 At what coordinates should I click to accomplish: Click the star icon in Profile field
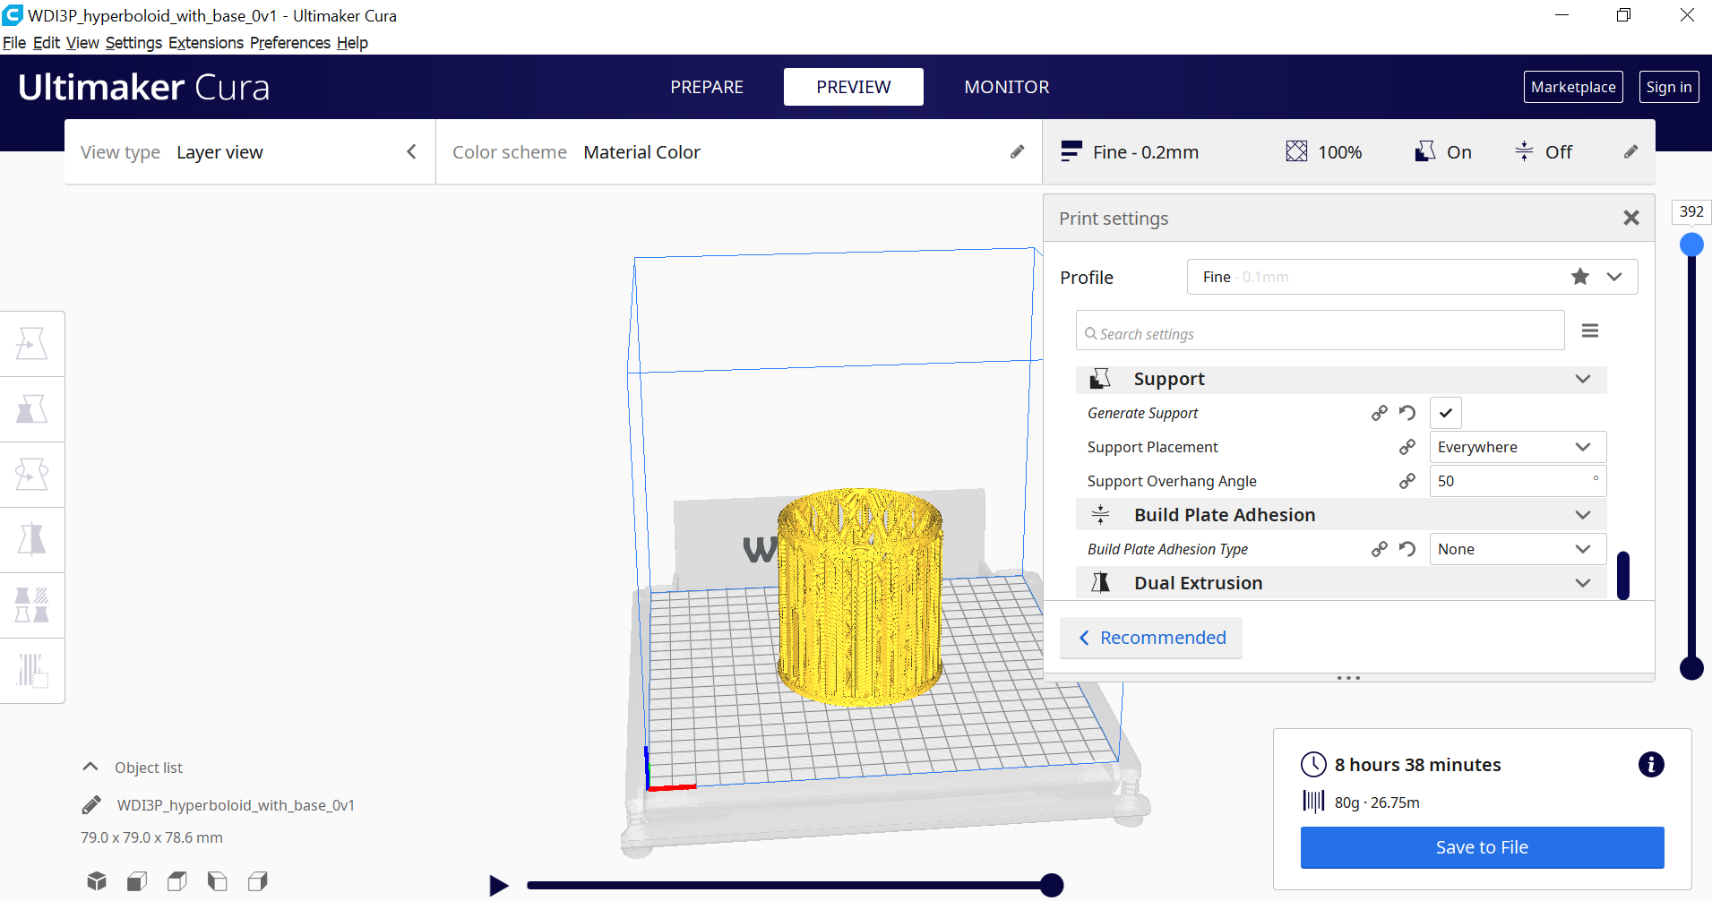click(1580, 277)
